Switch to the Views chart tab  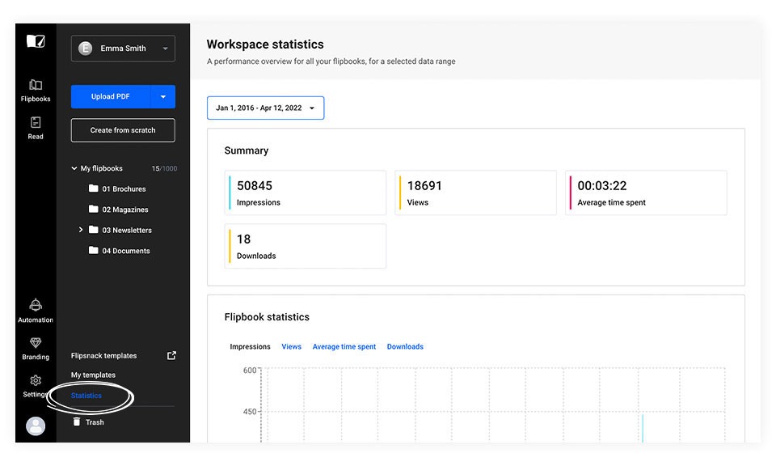pyautogui.click(x=291, y=346)
